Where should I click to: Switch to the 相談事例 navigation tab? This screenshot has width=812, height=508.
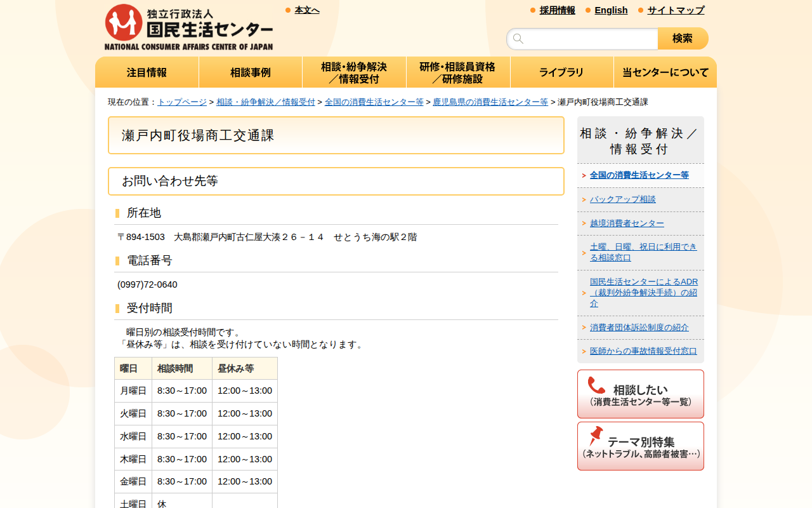[x=251, y=72]
